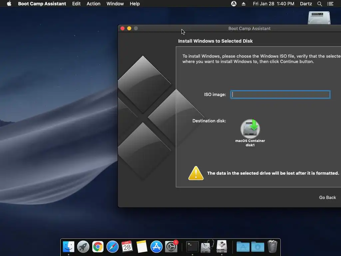
Task: Open the Edit menu
Action: [x=76, y=4]
